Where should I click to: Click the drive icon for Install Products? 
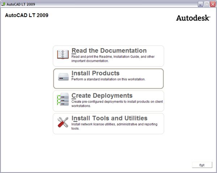pos(63,77)
